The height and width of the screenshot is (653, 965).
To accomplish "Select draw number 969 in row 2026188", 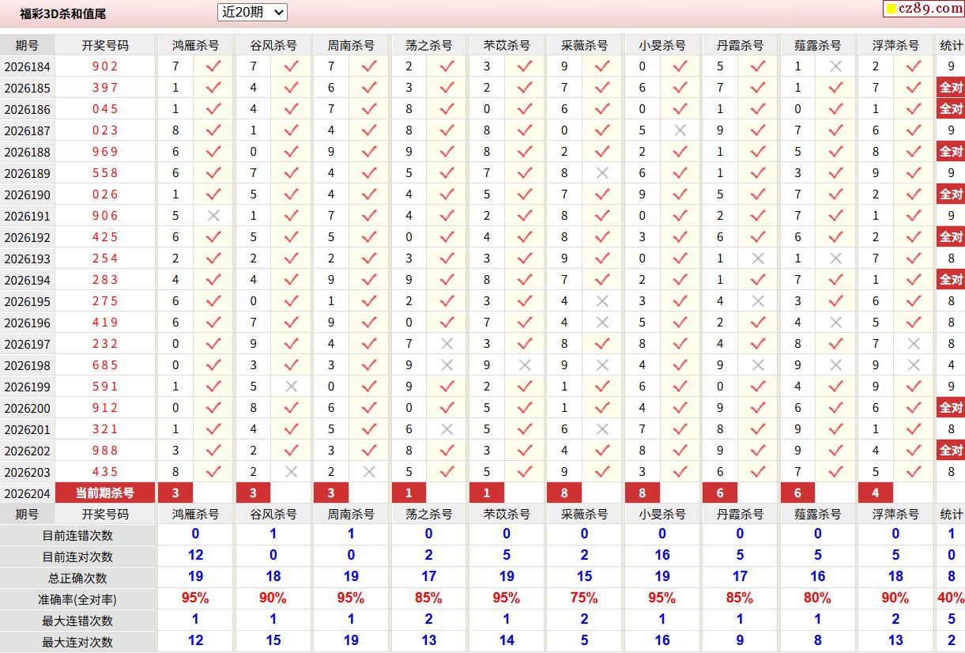I will (x=105, y=152).
